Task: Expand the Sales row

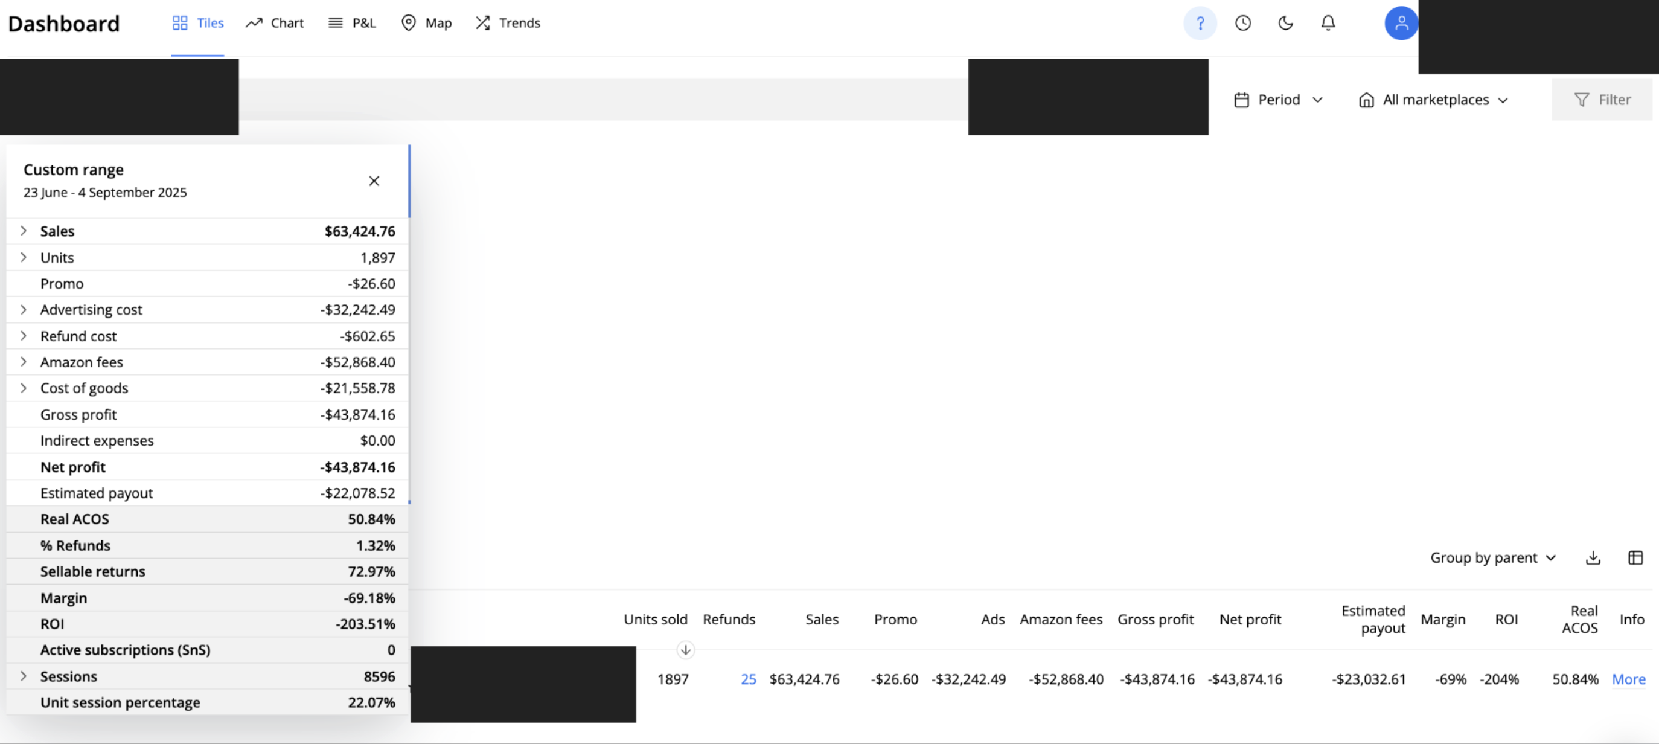Action: point(24,231)
